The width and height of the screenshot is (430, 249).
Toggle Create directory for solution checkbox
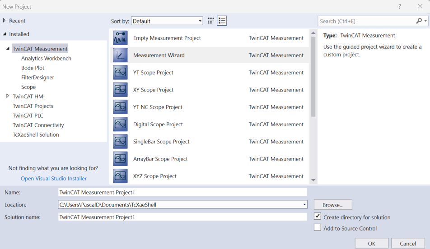tap(317, 217)
